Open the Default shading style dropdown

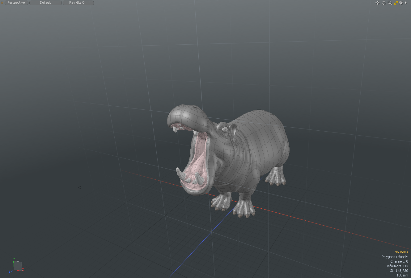tap(45, 3)
